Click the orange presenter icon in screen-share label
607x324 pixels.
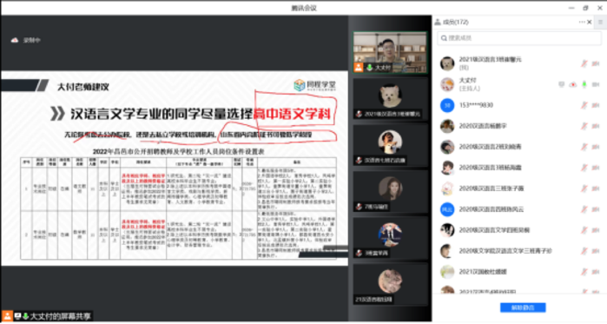[x=7, y=316]
